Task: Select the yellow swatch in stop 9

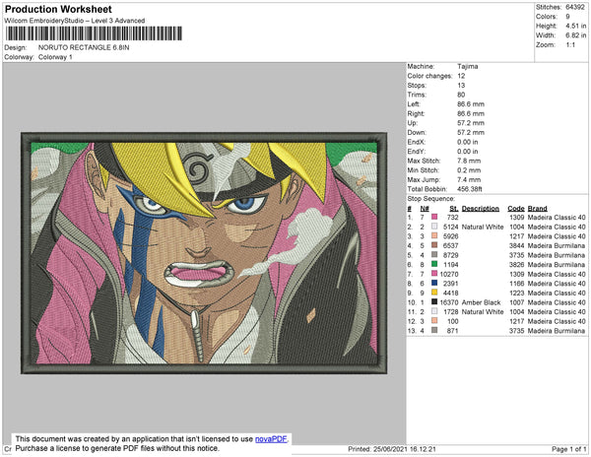Action: [x=434, y=293]
